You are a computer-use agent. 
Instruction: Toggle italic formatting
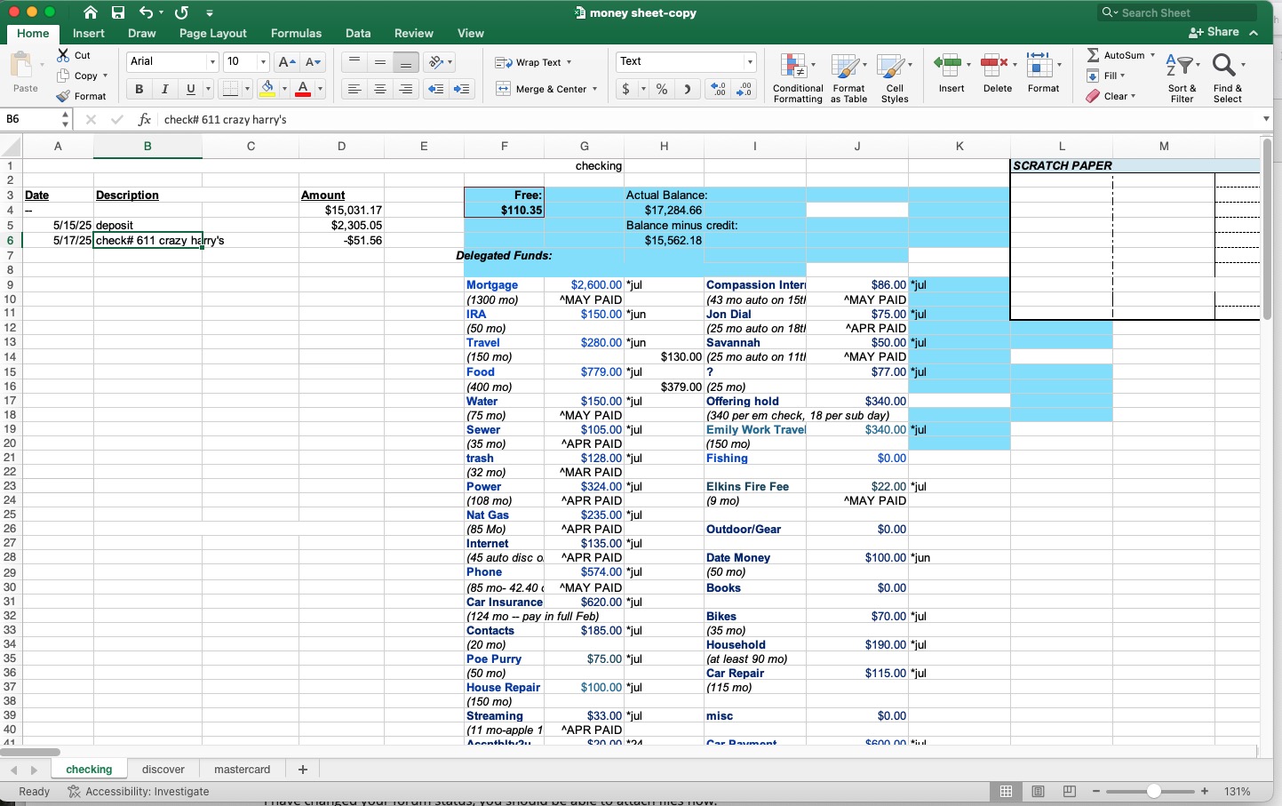[x=164, y=89]
